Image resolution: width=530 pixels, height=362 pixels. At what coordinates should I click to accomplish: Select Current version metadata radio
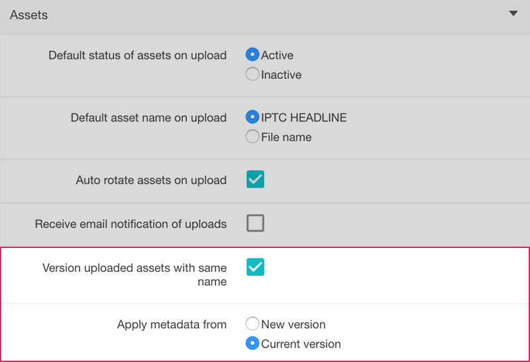click(x=252, y=343)
